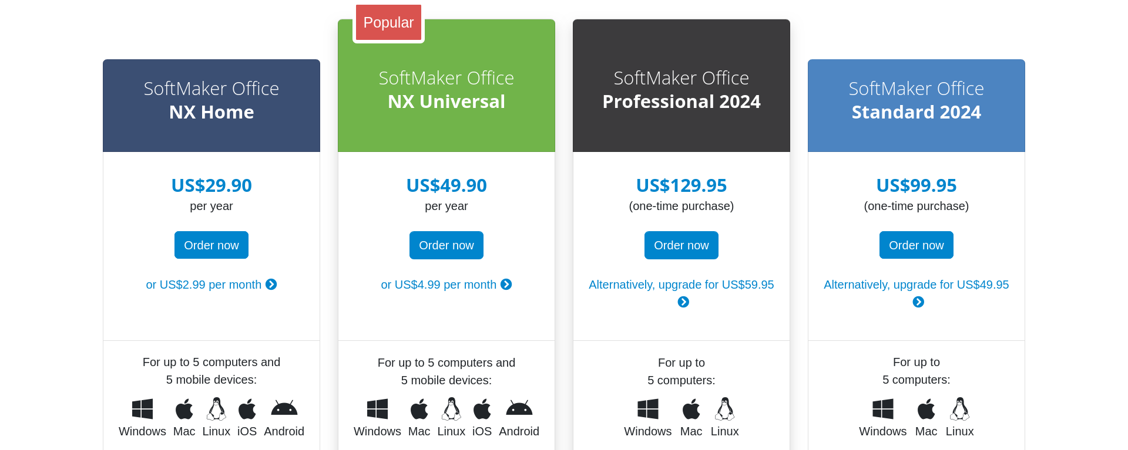Choose the upgrade for US$49.95 link

pyautogui.click(x=916, y=293)
